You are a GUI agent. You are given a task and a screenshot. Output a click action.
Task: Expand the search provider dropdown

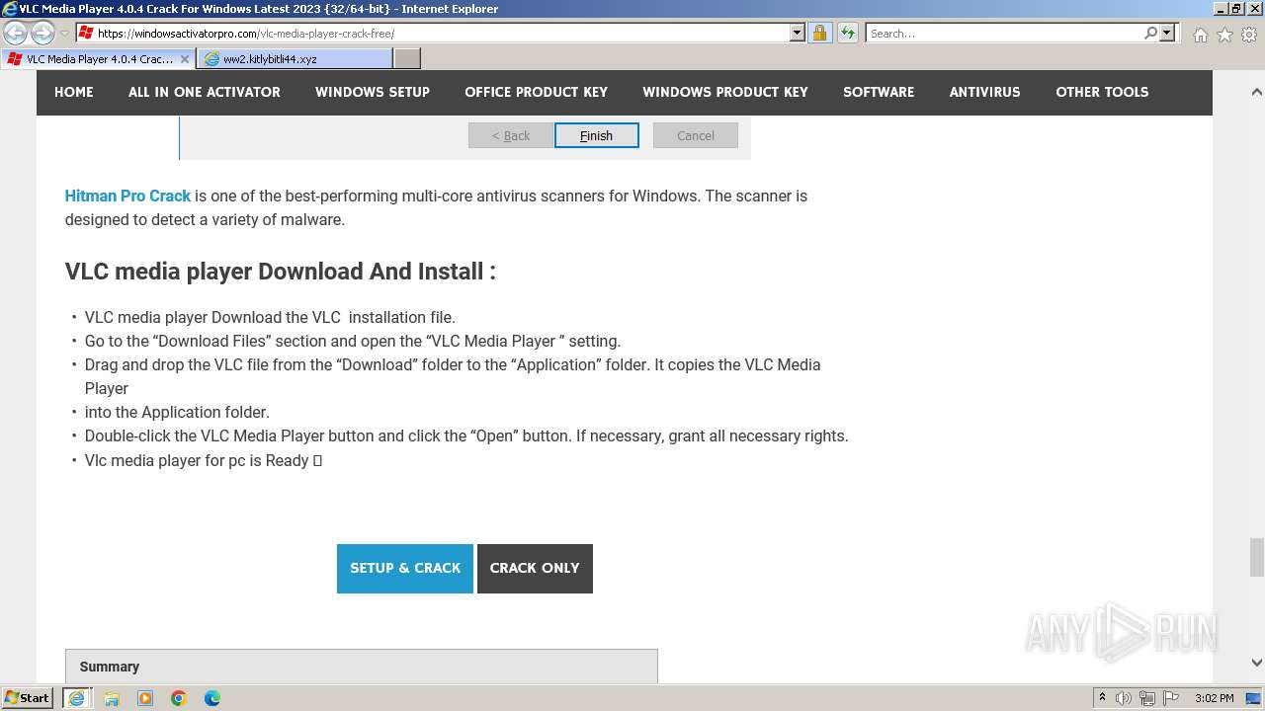1167,33
